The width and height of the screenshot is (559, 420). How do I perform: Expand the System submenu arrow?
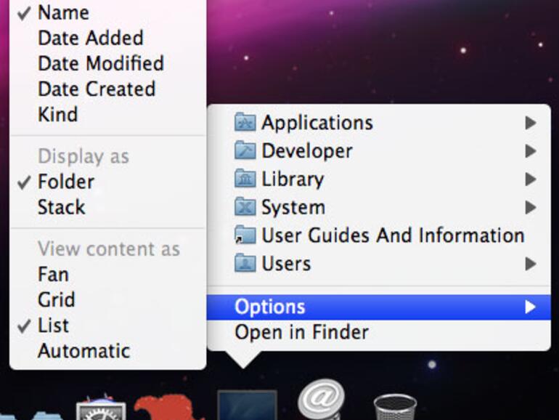coord(531,207)
